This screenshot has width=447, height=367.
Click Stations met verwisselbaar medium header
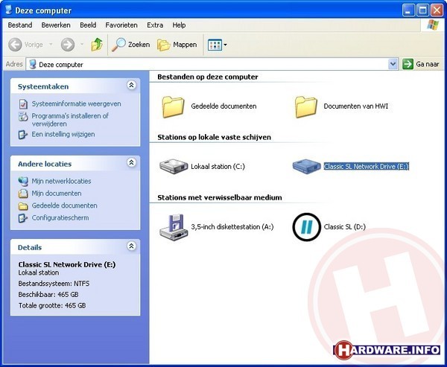click(220, 197)
